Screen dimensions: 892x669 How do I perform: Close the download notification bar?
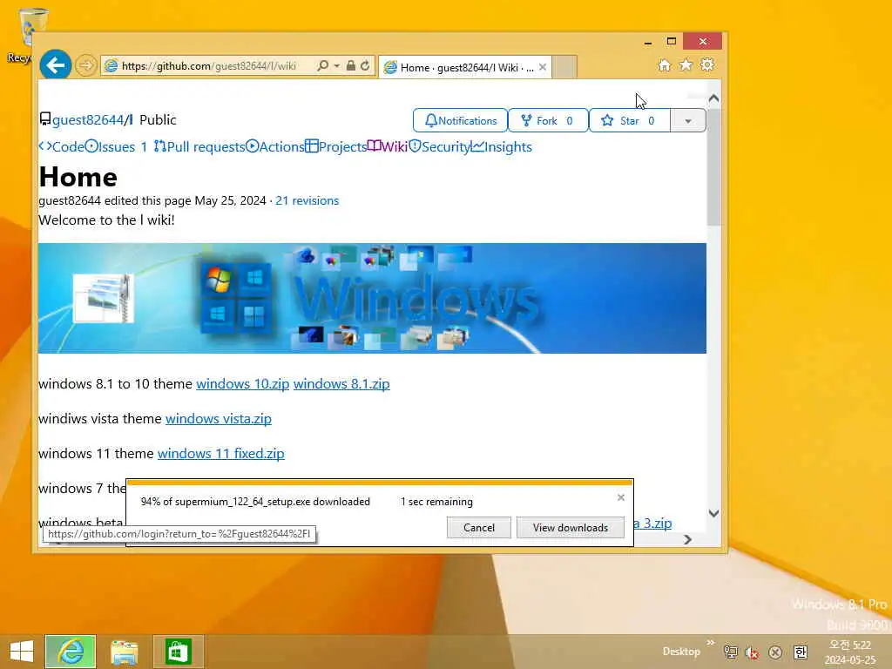pyautogui.click(x=620, y=497)
